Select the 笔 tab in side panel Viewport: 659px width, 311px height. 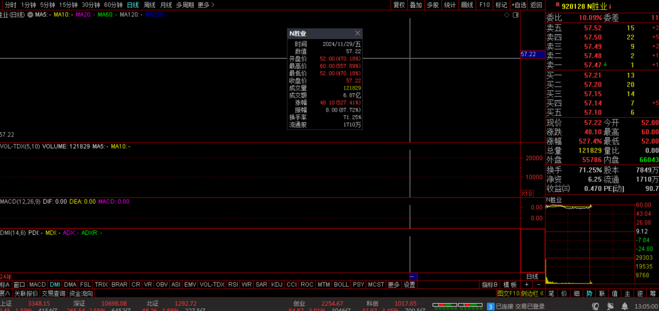coord(551,293)
